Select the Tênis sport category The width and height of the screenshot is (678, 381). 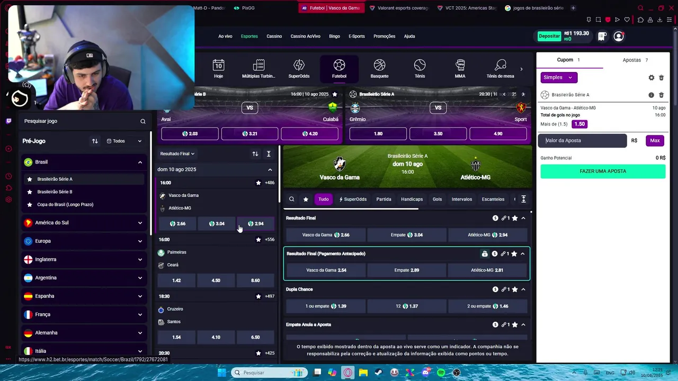[420, 69]
